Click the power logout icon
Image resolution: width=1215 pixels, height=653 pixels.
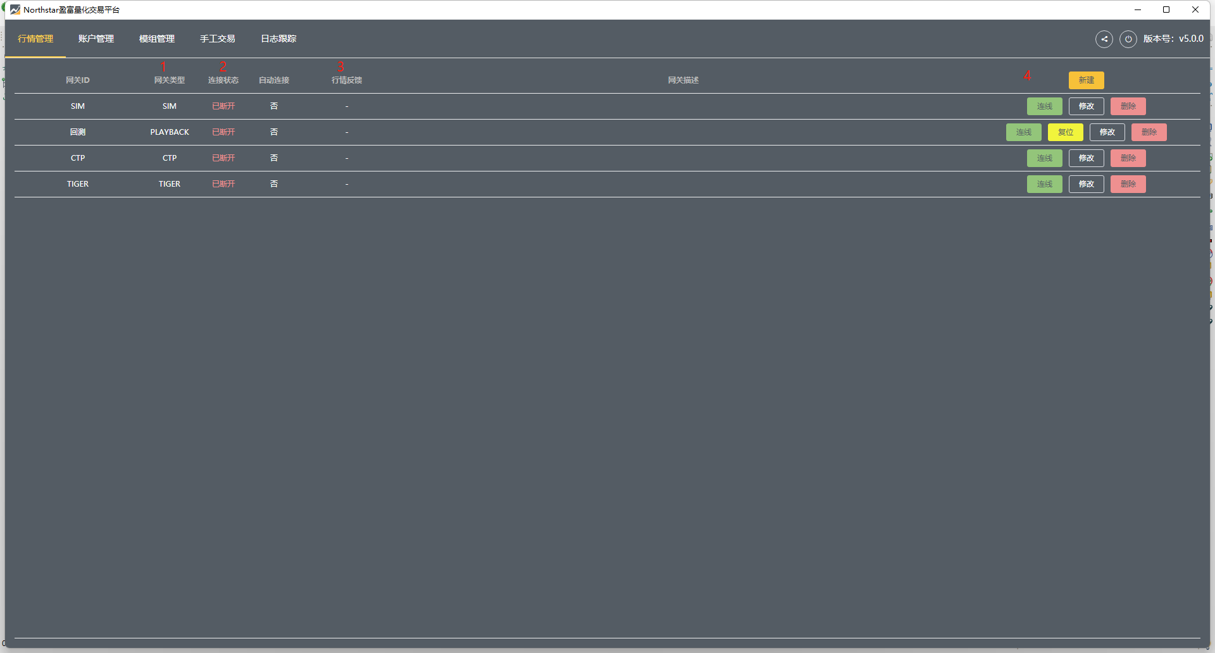pyautogui.click(x=1128, y=39)
